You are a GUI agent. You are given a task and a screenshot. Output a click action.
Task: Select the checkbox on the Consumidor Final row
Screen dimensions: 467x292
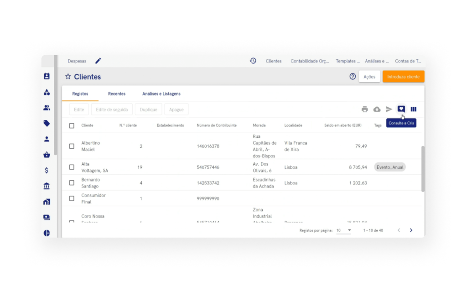(x=71, y=198)
